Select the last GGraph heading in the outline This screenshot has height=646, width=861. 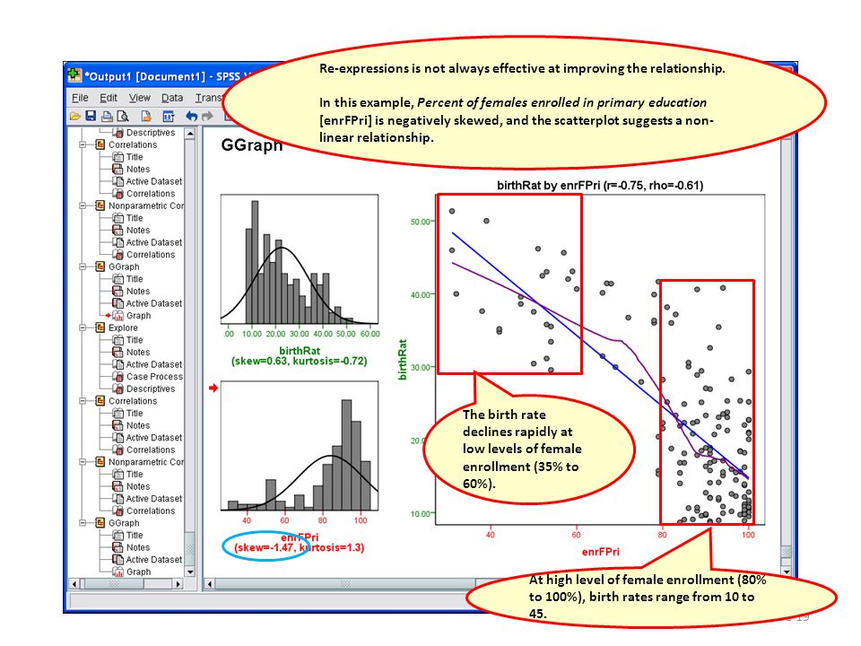(124, 523)
